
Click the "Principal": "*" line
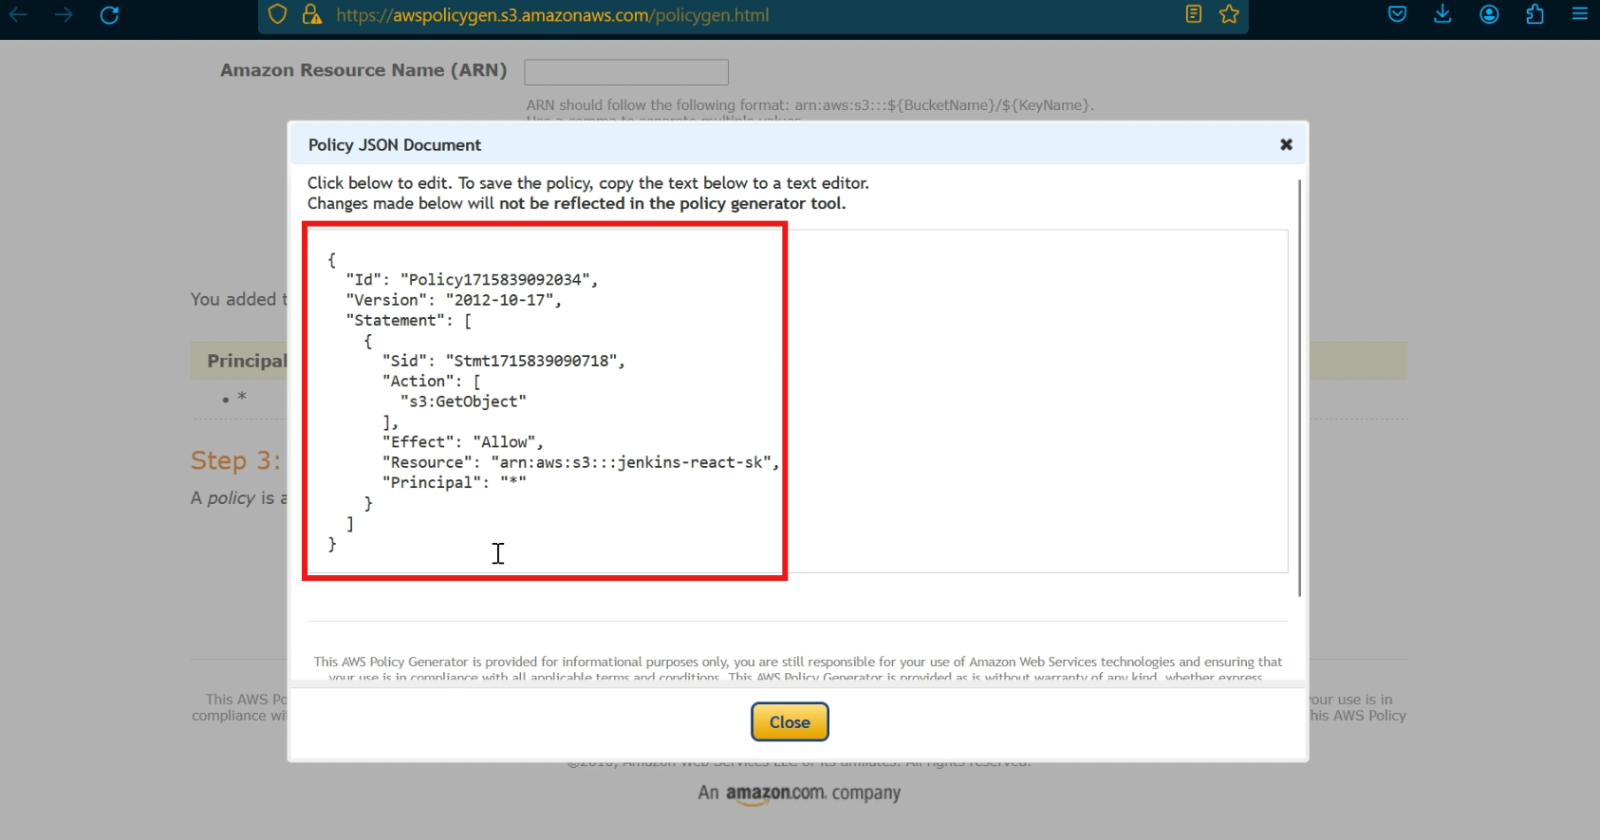coord(455,482)
